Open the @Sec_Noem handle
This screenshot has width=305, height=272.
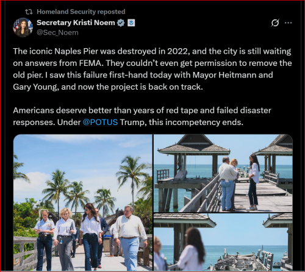[x=57, y=32]
